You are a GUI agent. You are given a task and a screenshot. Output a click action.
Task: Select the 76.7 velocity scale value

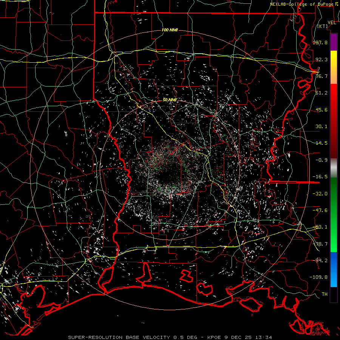click(x=321, y=76)
